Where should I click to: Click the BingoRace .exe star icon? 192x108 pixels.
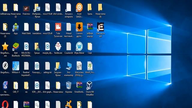[5, 46]
